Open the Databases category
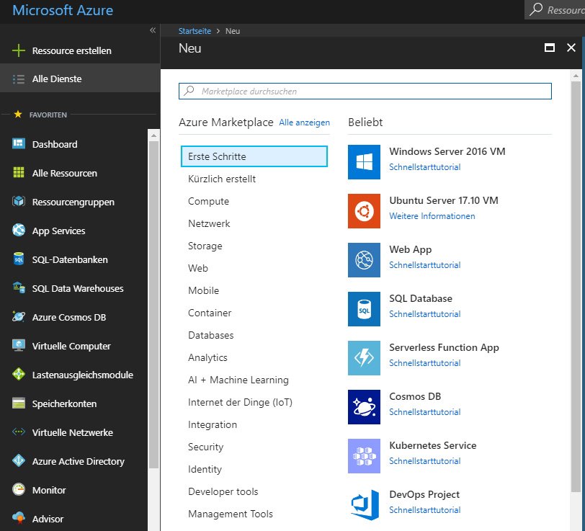This screenshot has height=531, width=585. 211,335
